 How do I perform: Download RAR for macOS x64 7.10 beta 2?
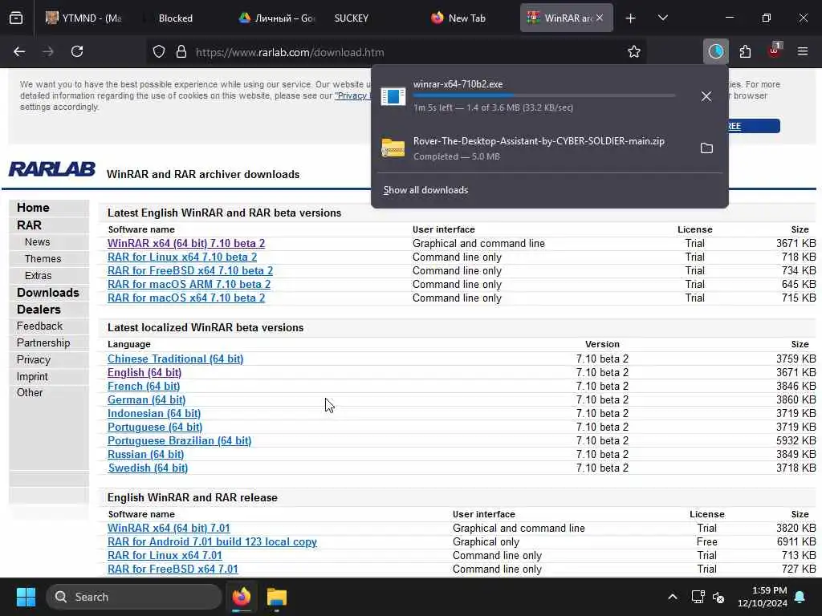point(186,298)
